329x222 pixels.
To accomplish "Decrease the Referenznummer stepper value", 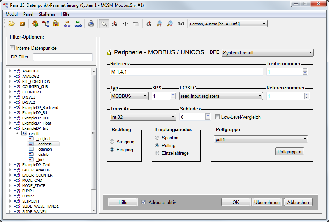I will [306, 98].
